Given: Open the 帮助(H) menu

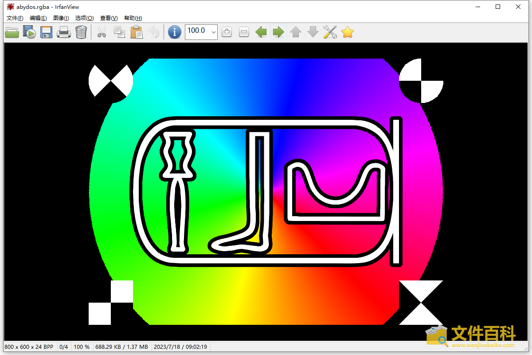Looking at the screenshot, I should [133, 18].
